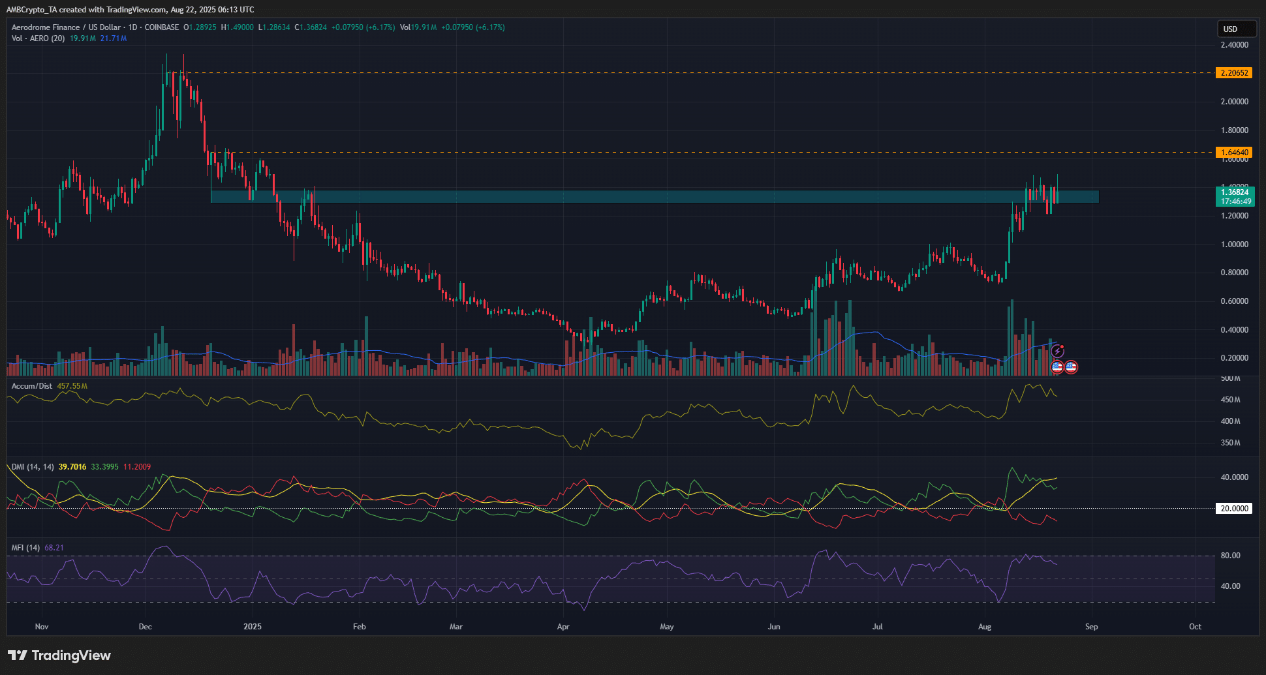Image resolution: width=1266 pixels, height=675 pixels.
Task: Open the COINBASE exchange selector
Action: pos(162,27)
